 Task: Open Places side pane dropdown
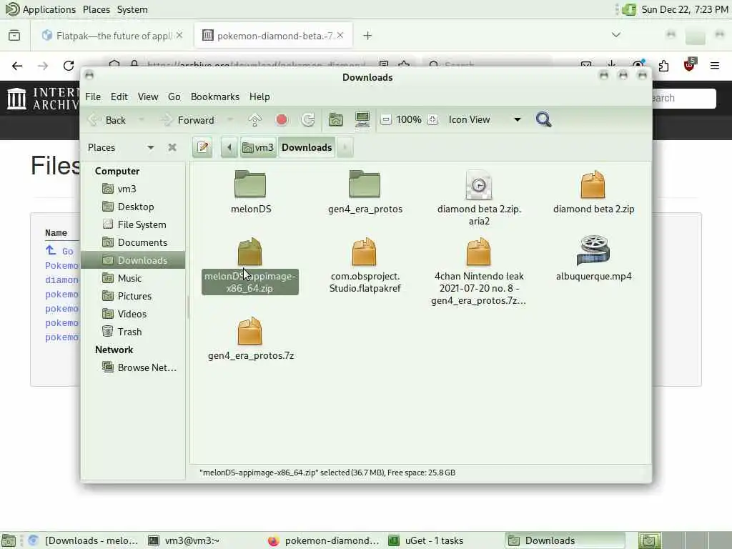tap(121, 147)
